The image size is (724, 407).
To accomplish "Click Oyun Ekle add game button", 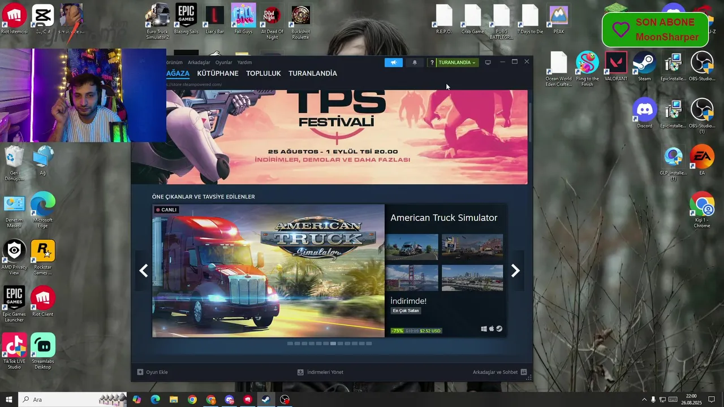I will pos(153,372).
